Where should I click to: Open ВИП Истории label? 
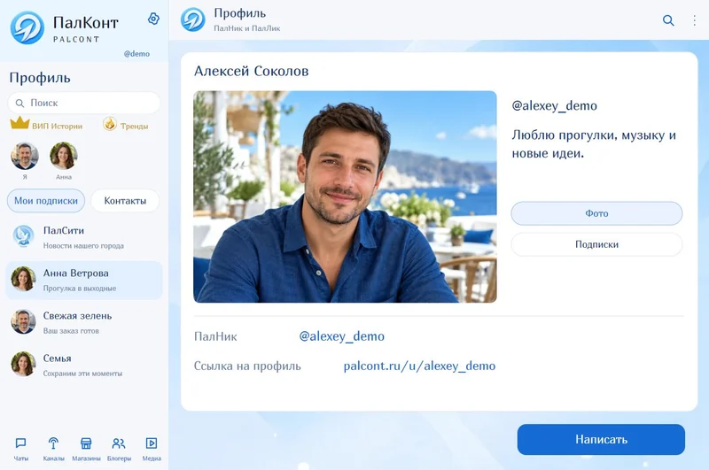click(x=57, y=126)
